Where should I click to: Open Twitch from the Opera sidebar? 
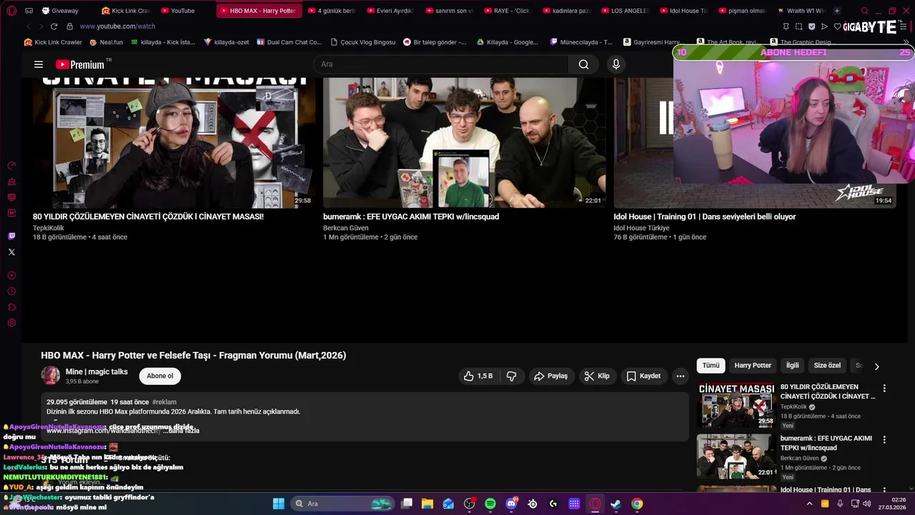tap(11, 236)
